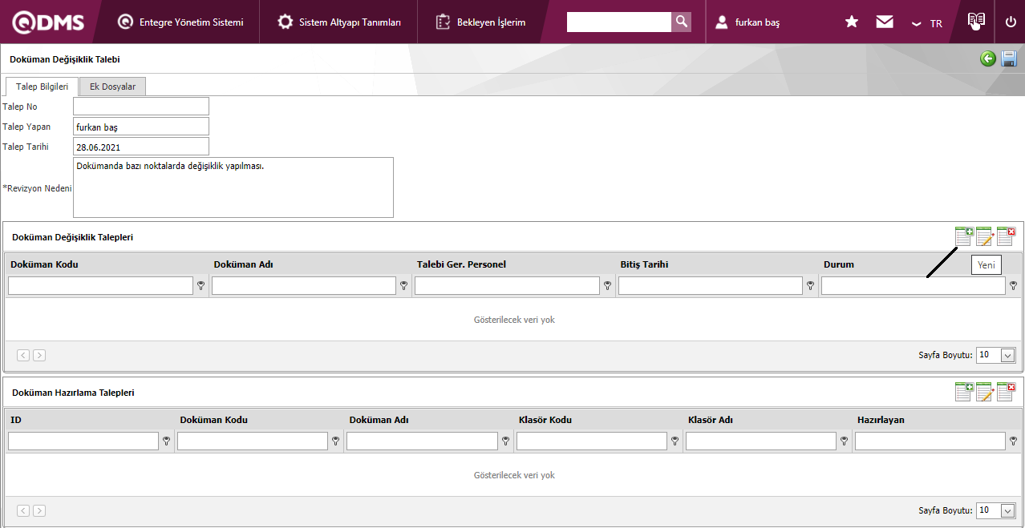Click into the Revizyon Nedeni text area
Screen dimensions: 1025x528
point(233,187)
